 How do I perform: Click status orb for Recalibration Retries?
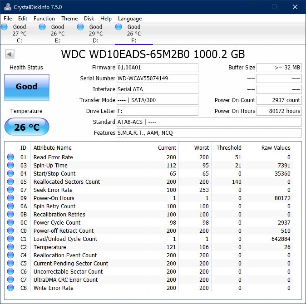coord(10,214)
